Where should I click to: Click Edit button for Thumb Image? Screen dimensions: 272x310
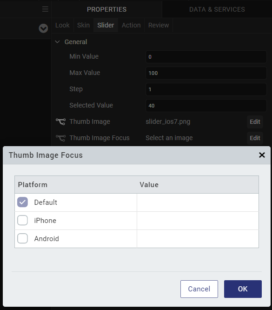click(x=255, y=122)
